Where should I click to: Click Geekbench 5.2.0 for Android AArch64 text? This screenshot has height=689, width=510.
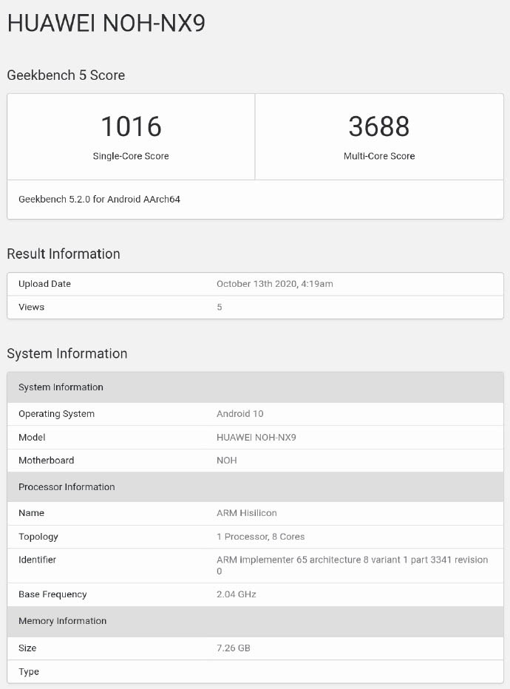pos(99,200)
